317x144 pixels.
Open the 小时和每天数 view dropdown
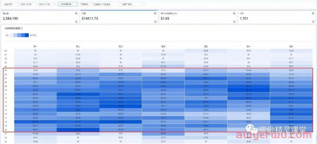tap(68, 4)
